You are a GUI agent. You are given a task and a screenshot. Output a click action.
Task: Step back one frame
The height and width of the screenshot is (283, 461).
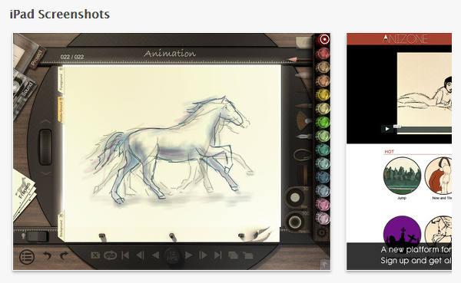(x=141, y=255)
